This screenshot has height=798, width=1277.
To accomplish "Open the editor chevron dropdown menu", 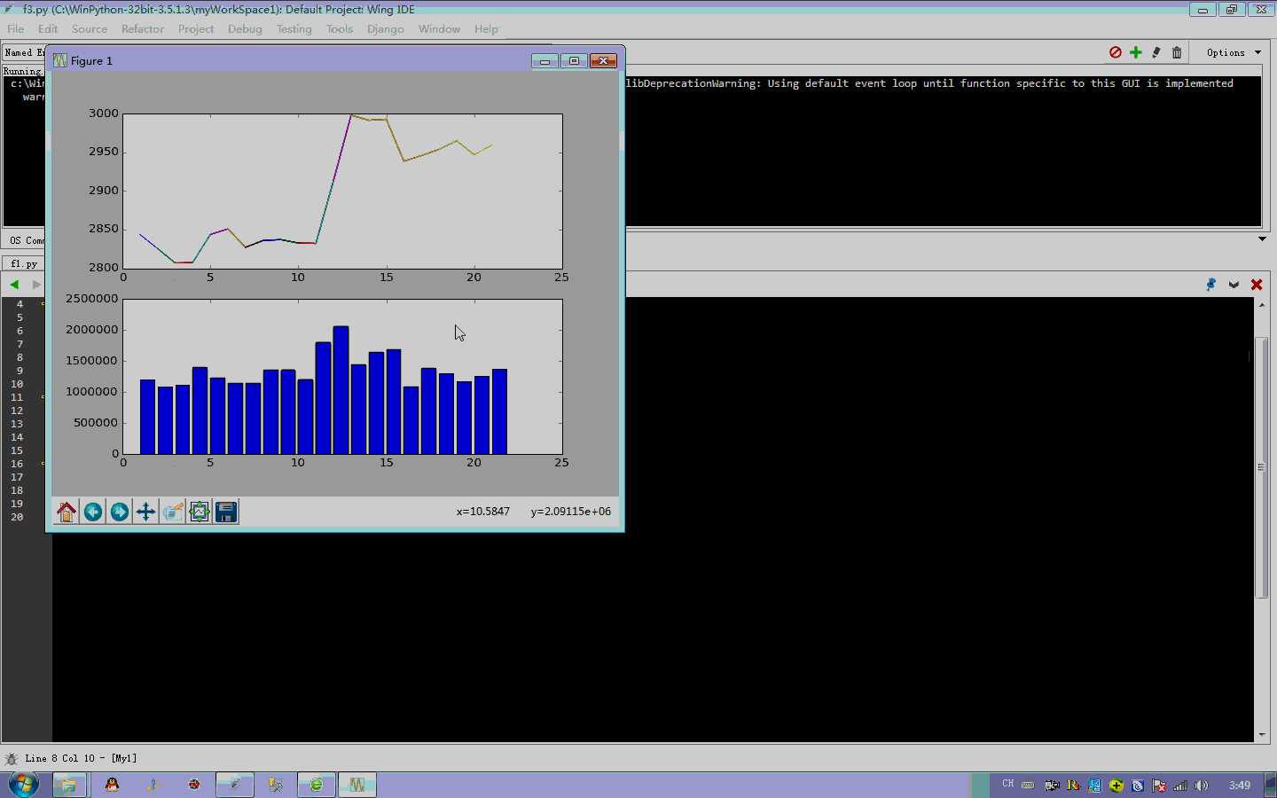I will tap(1234, 285).
